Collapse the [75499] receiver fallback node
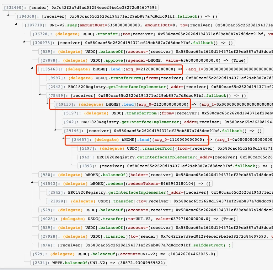The width and height of the screenshot is (273, 270). click(x=40, y=94)
